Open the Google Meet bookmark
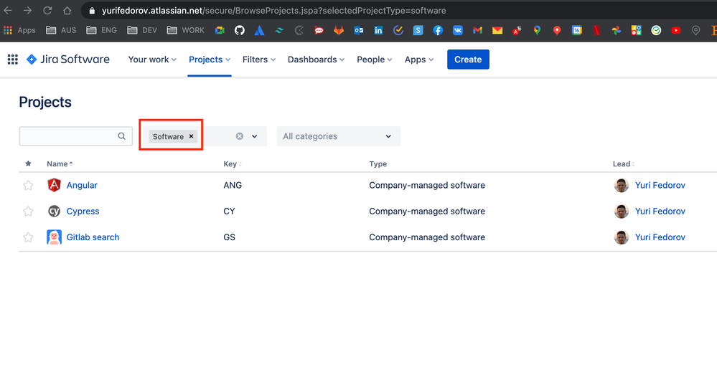717x390 pixels. tap(220, 30)
